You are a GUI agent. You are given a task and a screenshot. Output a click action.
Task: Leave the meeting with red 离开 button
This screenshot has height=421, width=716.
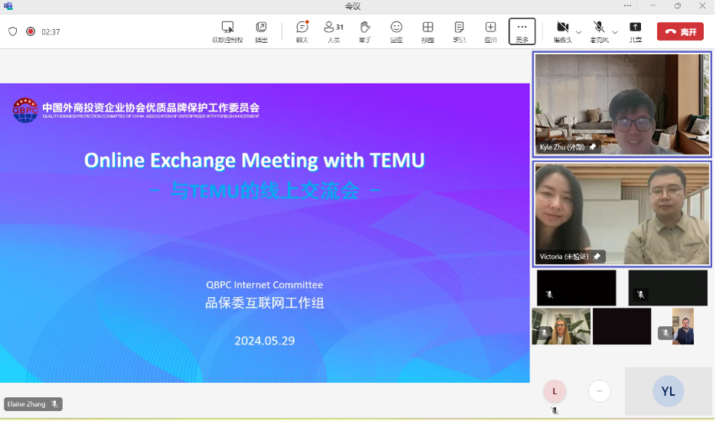tap(680, 31)
